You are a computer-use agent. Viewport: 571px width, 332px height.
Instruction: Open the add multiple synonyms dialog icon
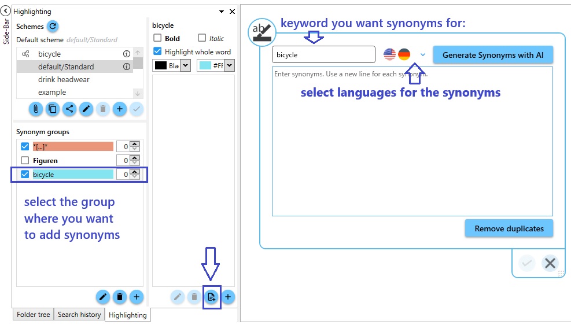pyautogui.click(x=212, y=297)
